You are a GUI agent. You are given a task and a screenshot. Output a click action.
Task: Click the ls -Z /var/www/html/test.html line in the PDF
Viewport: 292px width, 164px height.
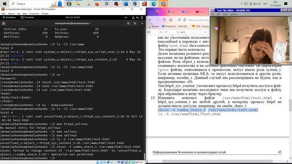tap(189, 114)
